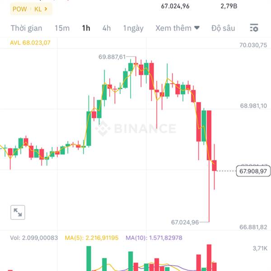Expand chart to fullscreen
This screenshot has height=271, width=271.
18,212
